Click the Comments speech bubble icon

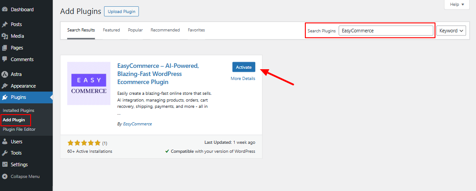click(x=5, y=59)
